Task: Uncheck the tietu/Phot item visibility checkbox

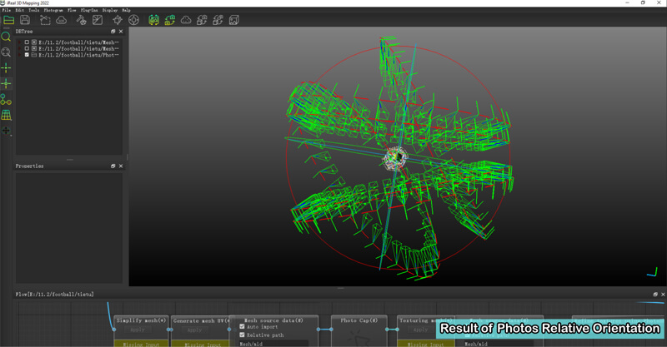Action: [27, 55]
